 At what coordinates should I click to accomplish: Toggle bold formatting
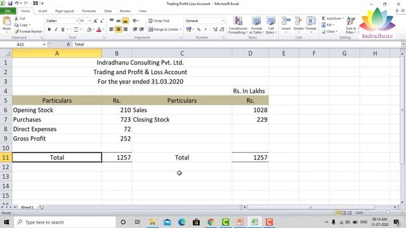(x=49, y=30)
